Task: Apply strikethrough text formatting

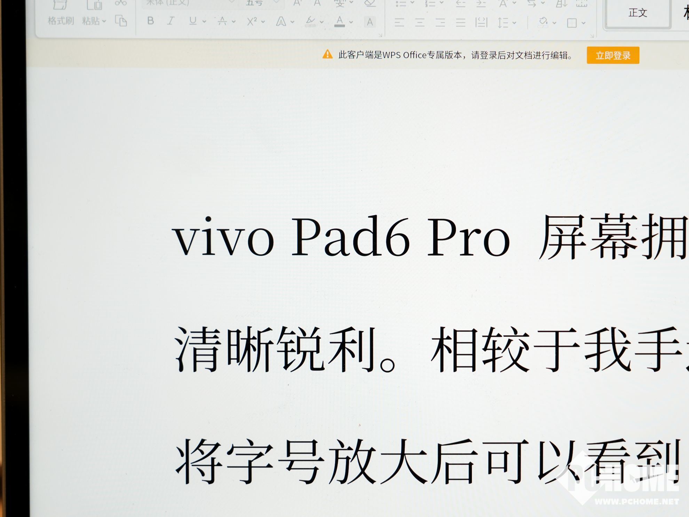Action: point(222,22)
